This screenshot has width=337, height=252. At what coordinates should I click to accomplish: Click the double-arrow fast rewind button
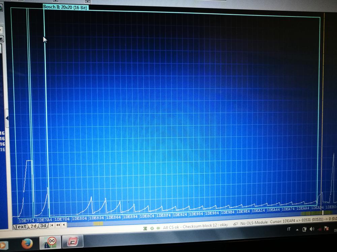[x=58, y=225]
